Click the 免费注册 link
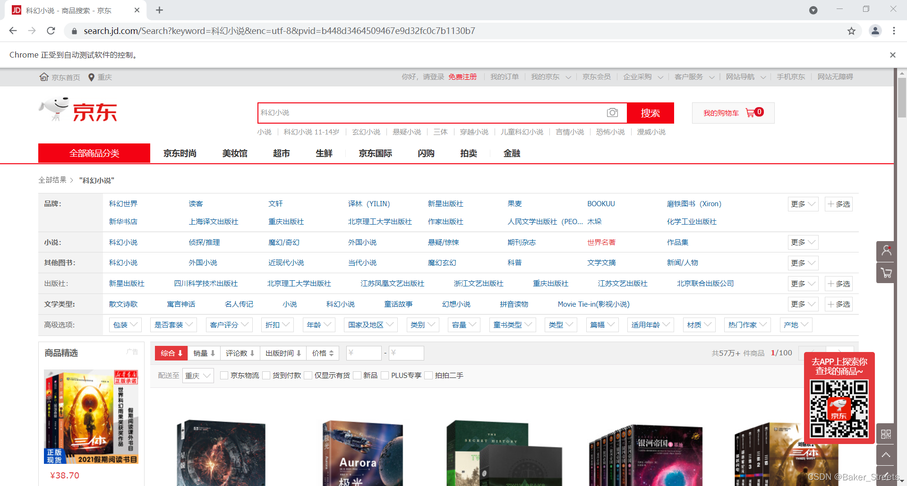Image resolution: width=907 pixels, height=486 pixels. 462,77
